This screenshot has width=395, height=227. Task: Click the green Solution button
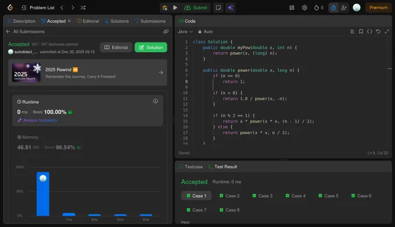tap(150, 47)
